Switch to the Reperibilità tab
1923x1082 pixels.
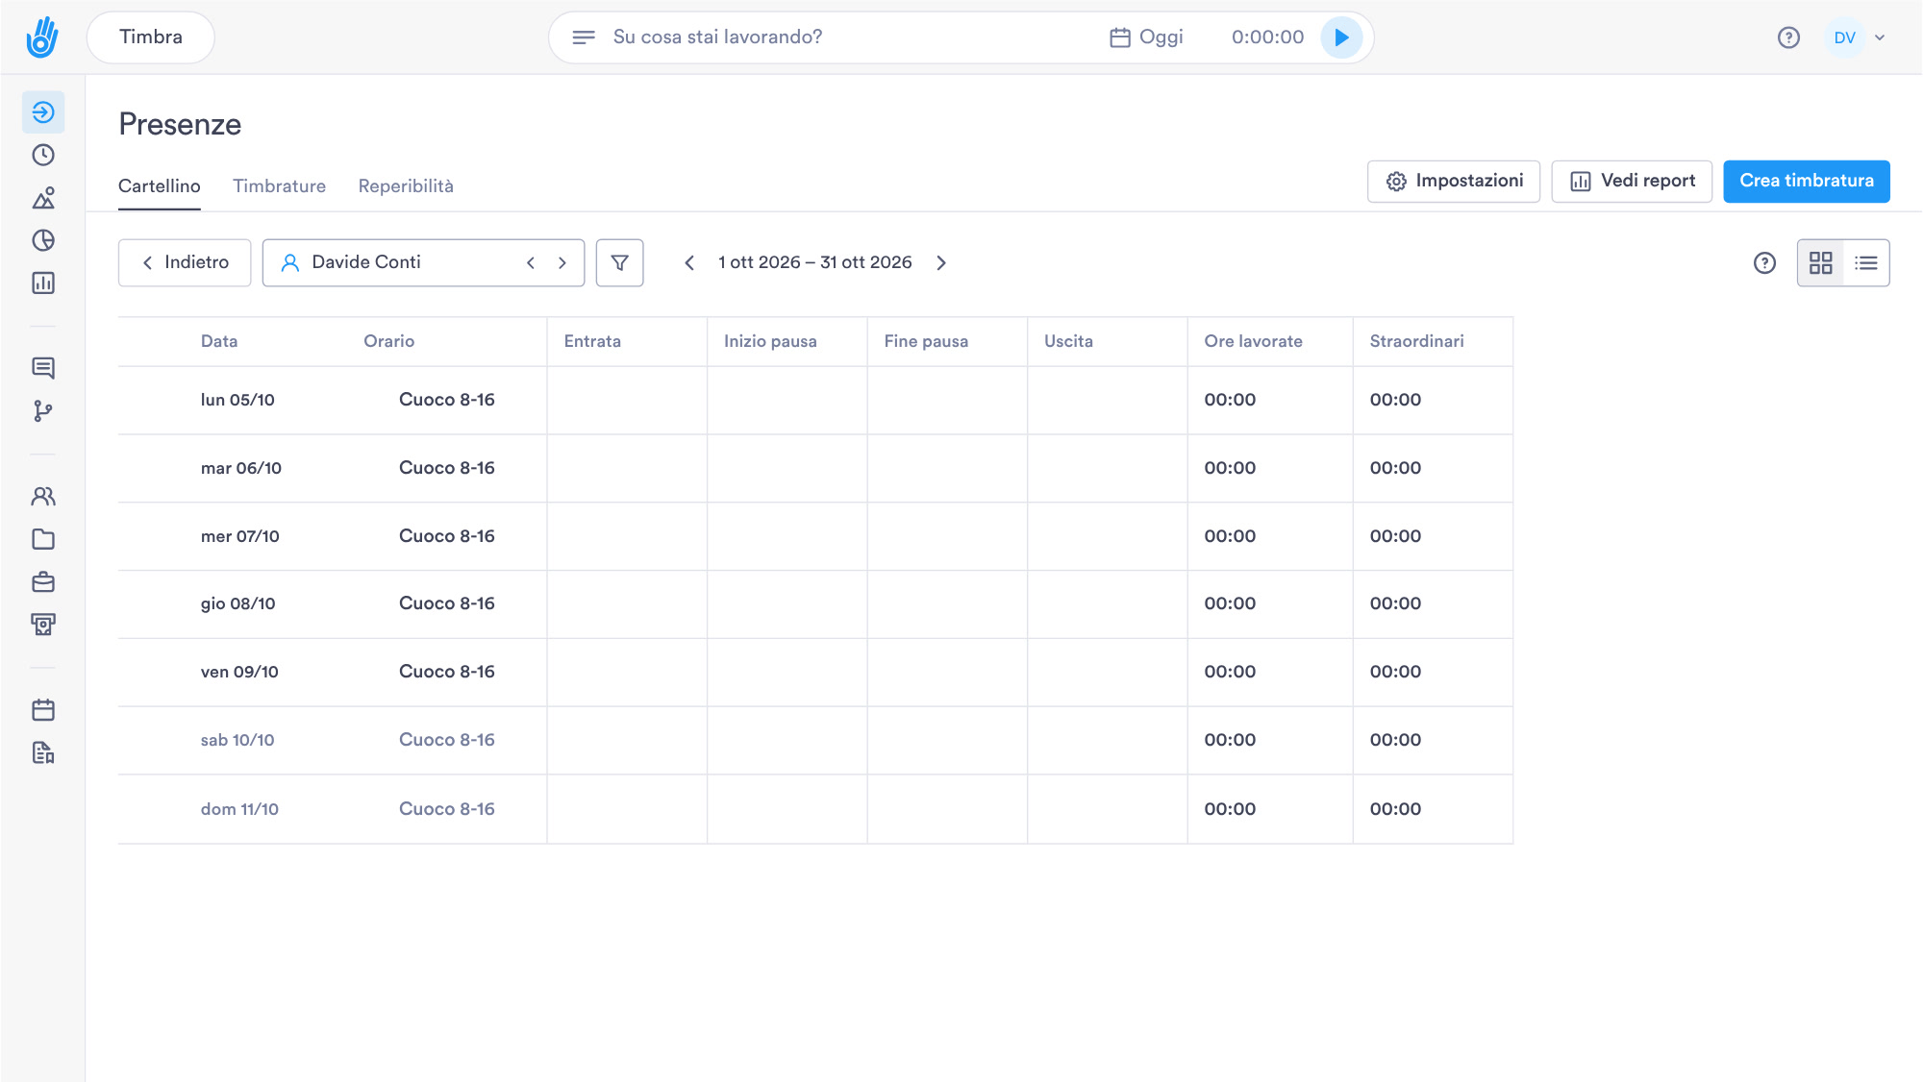click(x=406, y=186)
